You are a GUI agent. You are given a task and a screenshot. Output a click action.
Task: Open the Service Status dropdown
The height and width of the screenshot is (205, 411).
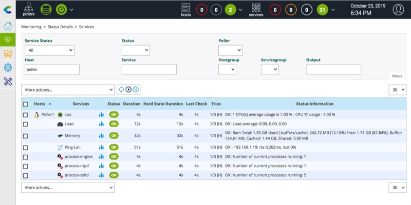49,50
